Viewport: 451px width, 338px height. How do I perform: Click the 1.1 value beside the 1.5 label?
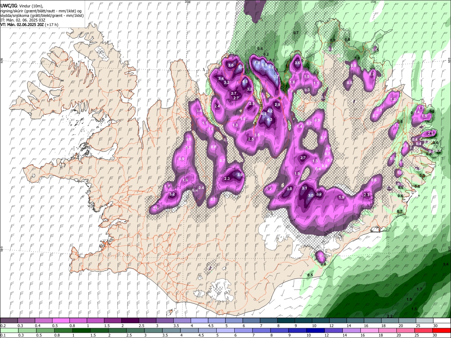pos(316,83)
